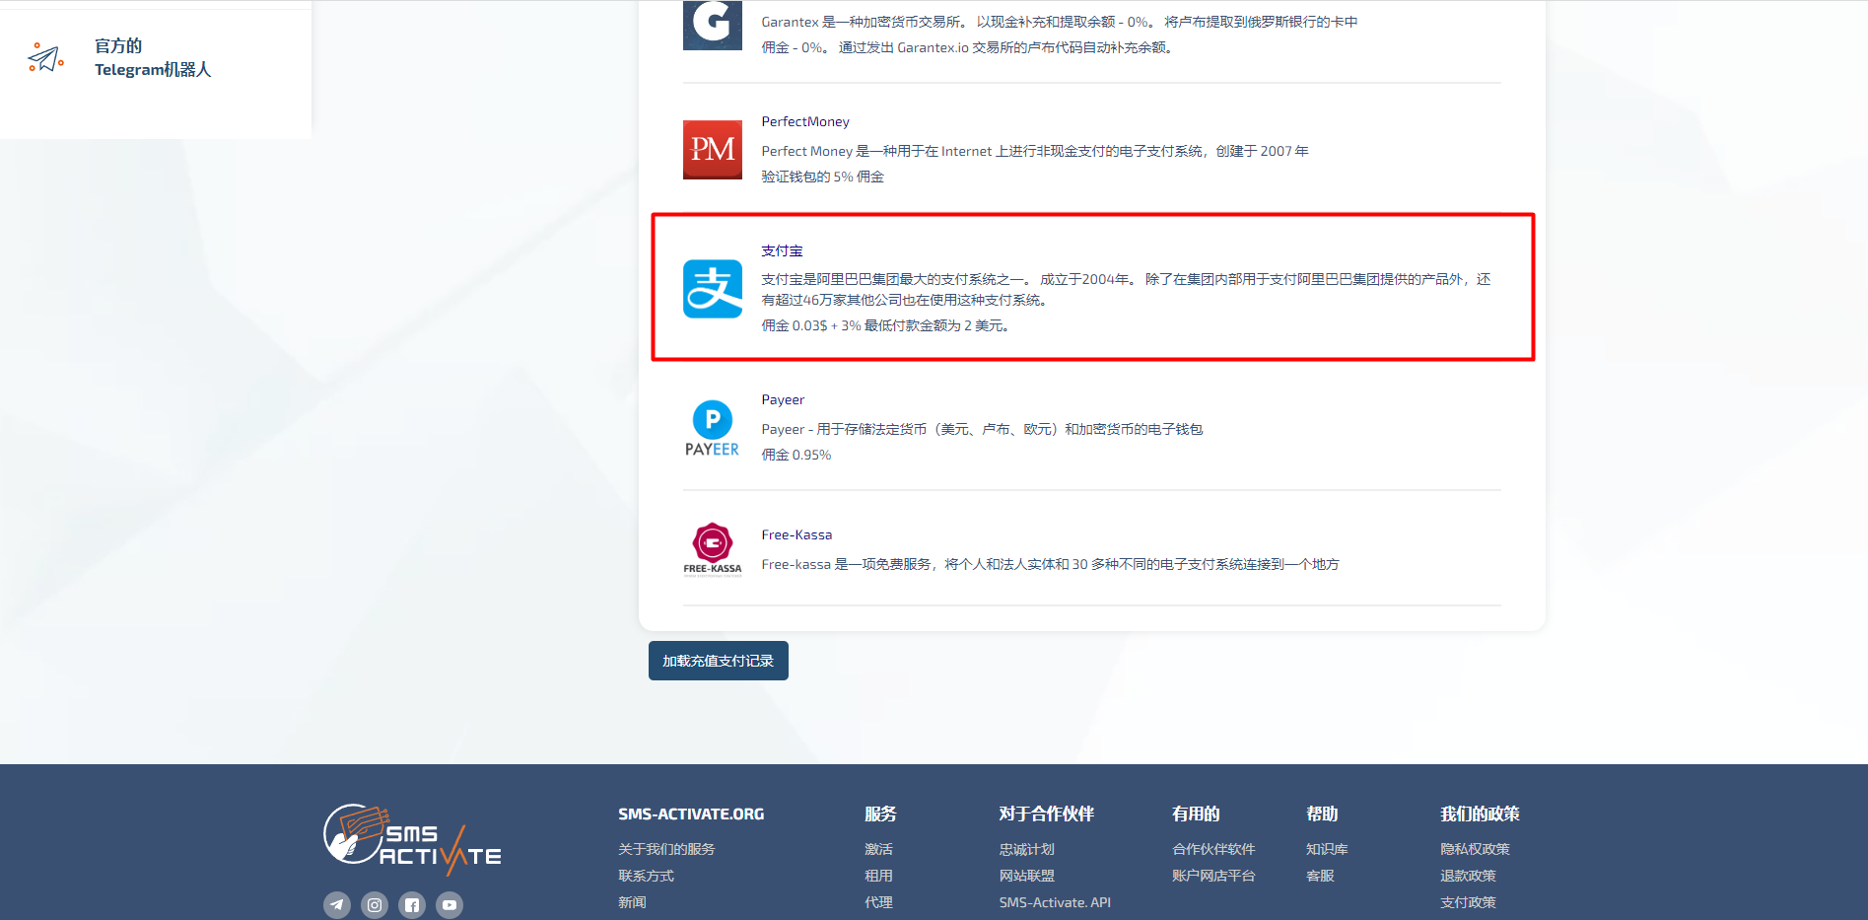Image resolution: width=1868 pixels, height=920 pixels.
Task: Click Payeer commission text 佣金 0.95%
Action: pos(796,455)
